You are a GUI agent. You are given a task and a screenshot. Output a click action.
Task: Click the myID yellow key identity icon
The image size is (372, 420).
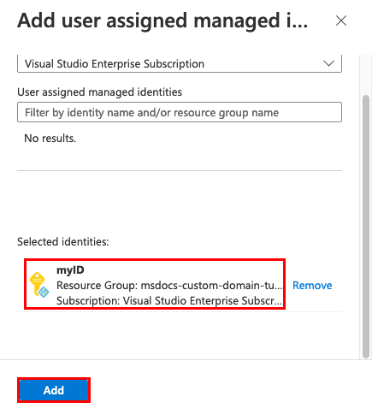(39, 285)
